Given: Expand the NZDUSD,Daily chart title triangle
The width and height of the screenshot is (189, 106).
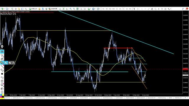Looking at the screenshot, I should click(1, 12).
